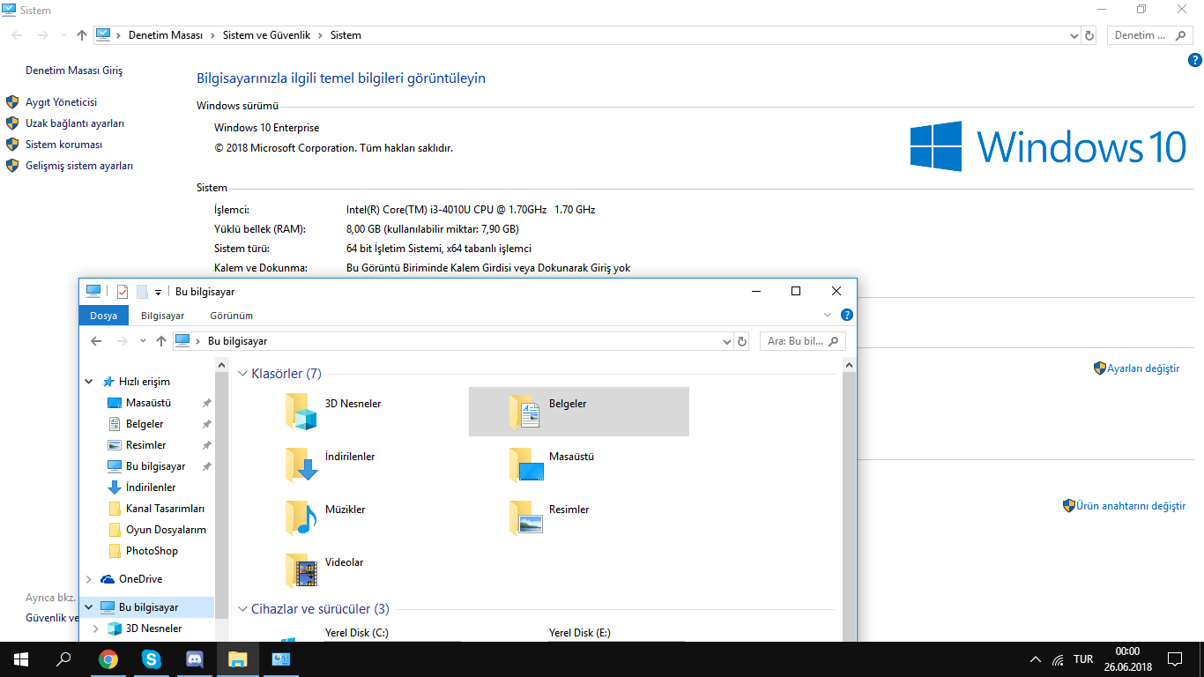Refresh the Bu bilgisayar Explorer address bar

(742, 341)
